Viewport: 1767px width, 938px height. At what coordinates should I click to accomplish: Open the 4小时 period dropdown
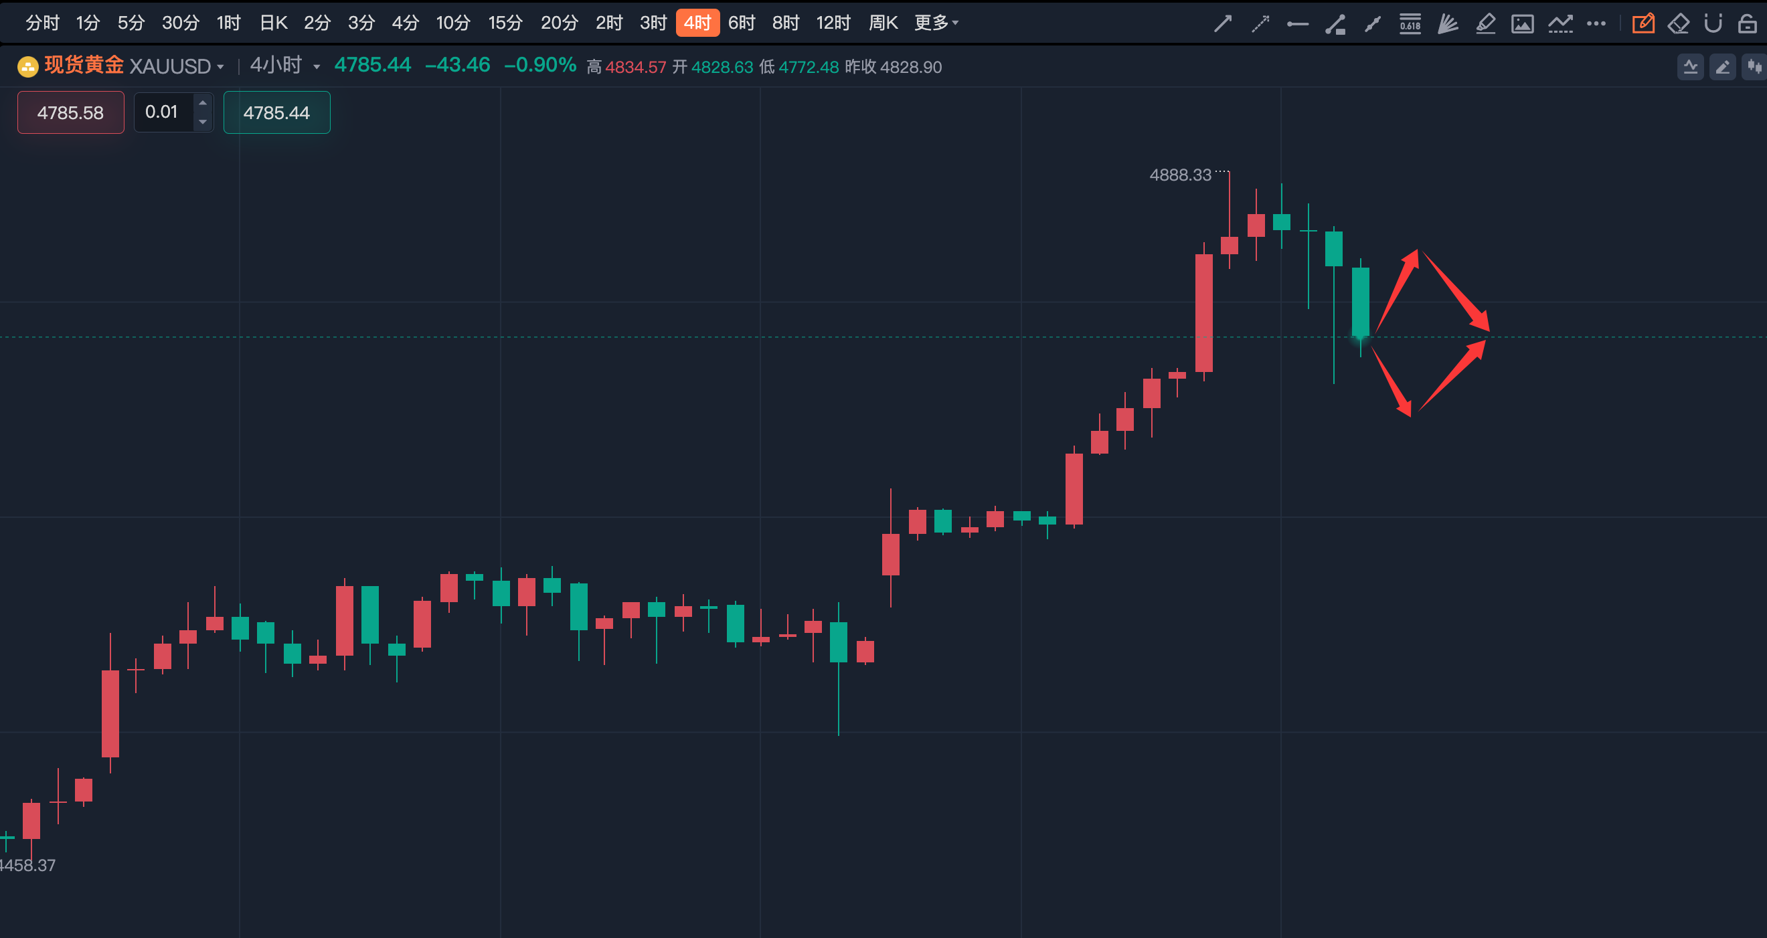316,66
